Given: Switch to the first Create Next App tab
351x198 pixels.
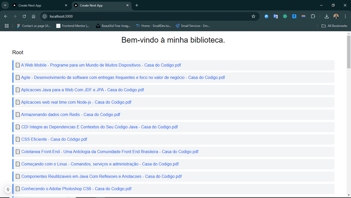Looking at the screenshot, I should click(40, 5).
